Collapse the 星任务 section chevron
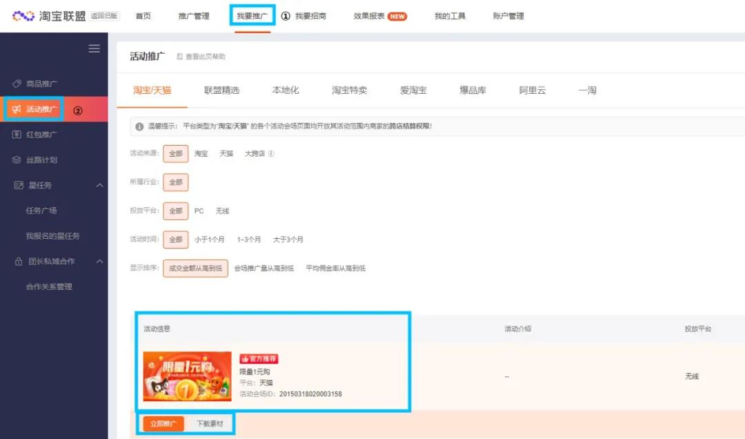 tap(99, 185)
